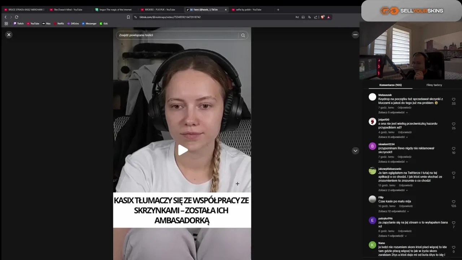
Task: Reply to jakzwyklebanzanic's comment via Odpowiedz
Action: click(x=406, y=185)
